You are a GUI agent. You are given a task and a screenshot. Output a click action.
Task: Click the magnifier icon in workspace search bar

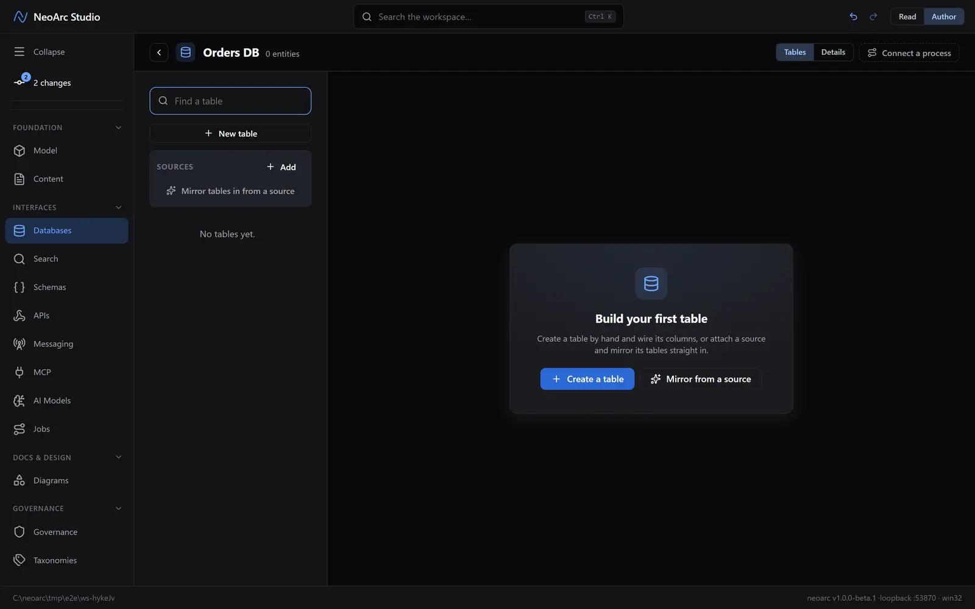367,16
